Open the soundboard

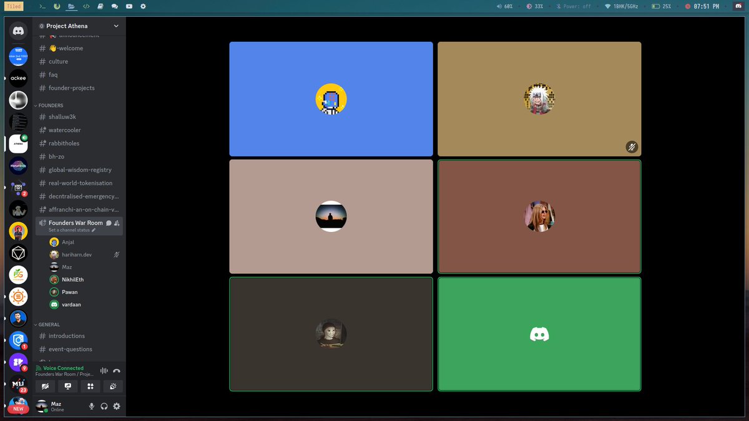[113, 386]
